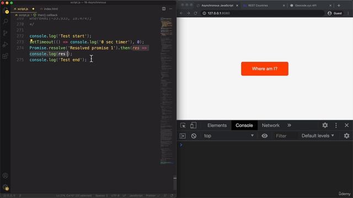The image size is (353, 198).
Task: Click the lightbulb quick-fix icon on line 273
Action: (x=31, y=40)
